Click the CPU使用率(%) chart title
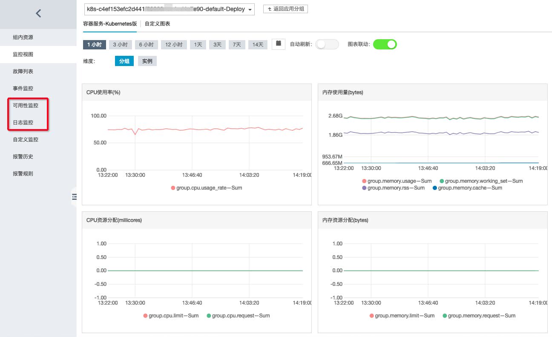The width and height of the screenshot is (552, 337). coord(103,92)
